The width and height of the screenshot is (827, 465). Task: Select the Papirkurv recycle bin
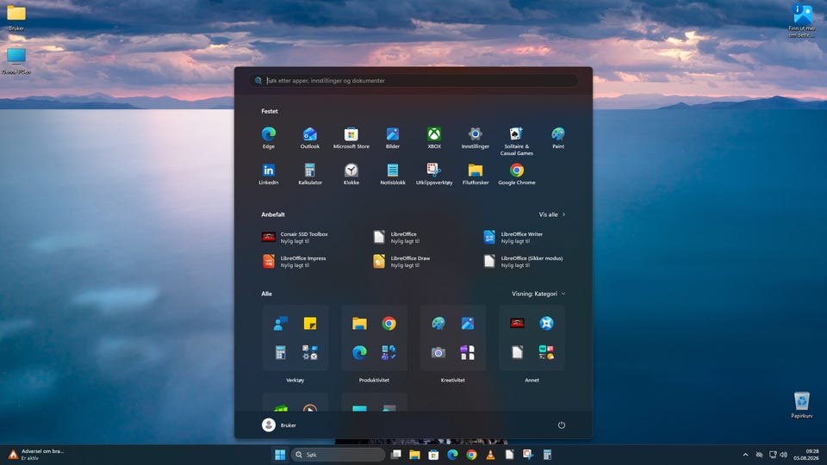click(x=802, y=405)
